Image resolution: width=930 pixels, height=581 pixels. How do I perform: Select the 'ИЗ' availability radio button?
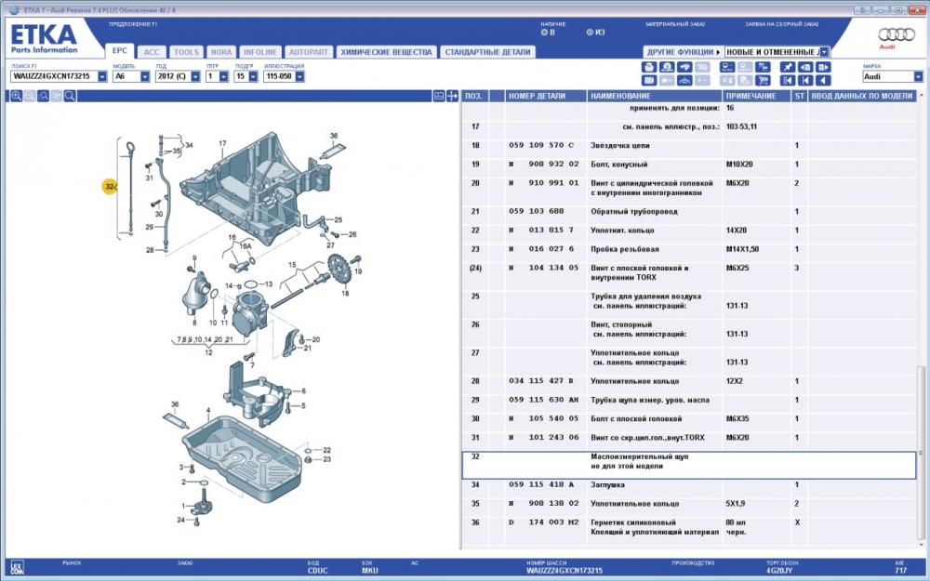click(x=590, y=33)
